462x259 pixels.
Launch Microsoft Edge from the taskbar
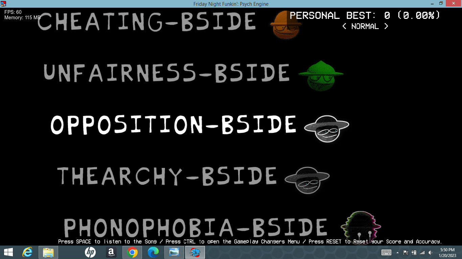click(x=153, y=252)
